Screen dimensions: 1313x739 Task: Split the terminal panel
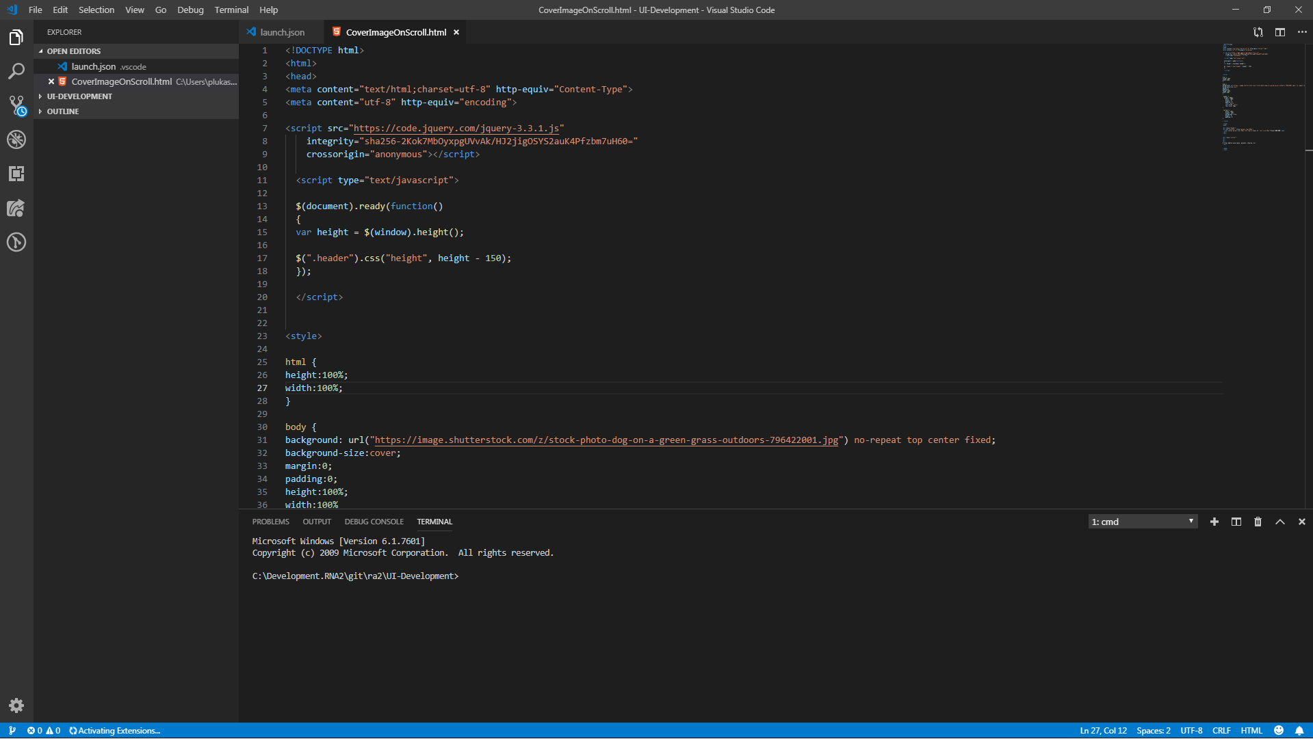[1236, 522]
